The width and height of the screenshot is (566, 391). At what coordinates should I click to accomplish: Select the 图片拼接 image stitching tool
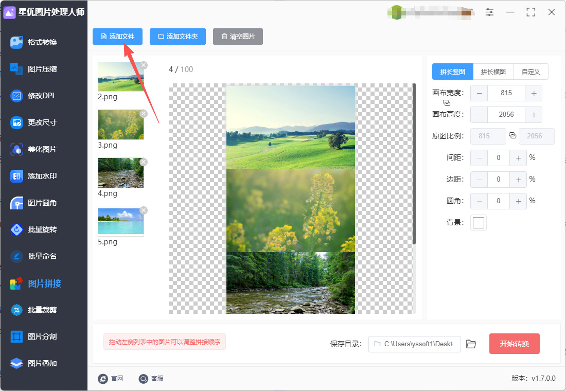point(36,283)
